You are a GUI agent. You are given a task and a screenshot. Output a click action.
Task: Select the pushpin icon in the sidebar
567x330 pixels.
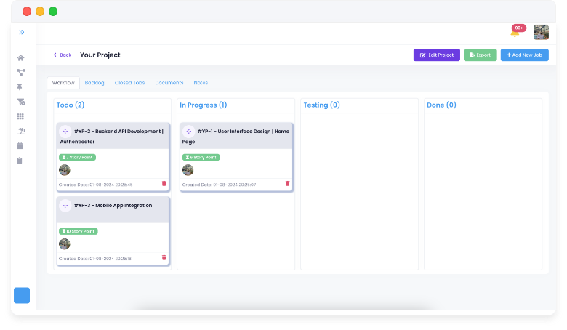tap(21, 87)
